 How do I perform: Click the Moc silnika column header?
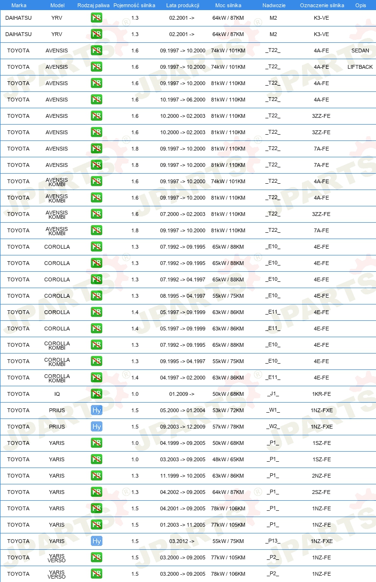coord(228,5)
